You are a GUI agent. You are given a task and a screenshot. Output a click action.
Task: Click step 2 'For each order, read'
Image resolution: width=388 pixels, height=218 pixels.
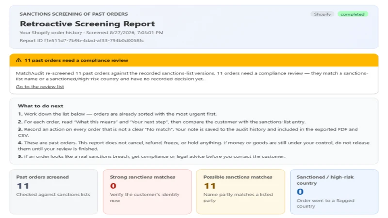[162, 122]
